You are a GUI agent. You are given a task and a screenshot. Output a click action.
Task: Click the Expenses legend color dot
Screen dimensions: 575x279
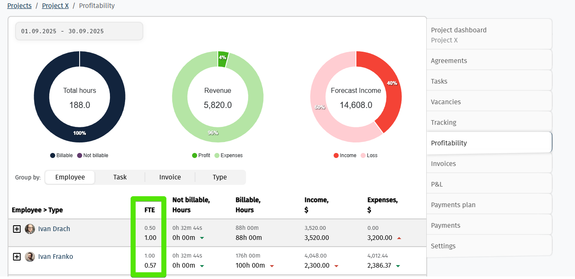(x=217, y=155)
